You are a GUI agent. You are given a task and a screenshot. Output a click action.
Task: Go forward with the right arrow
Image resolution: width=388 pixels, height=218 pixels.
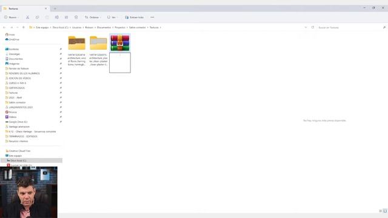(x=12, y=27)
